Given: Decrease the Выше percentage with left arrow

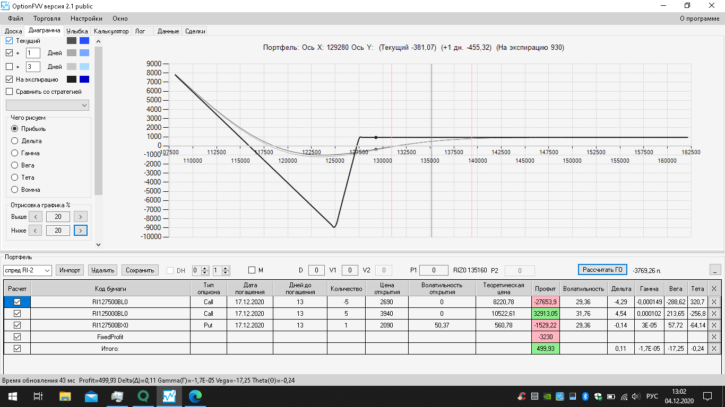Looking at the screenshot, I should click(x=35, y=217).
